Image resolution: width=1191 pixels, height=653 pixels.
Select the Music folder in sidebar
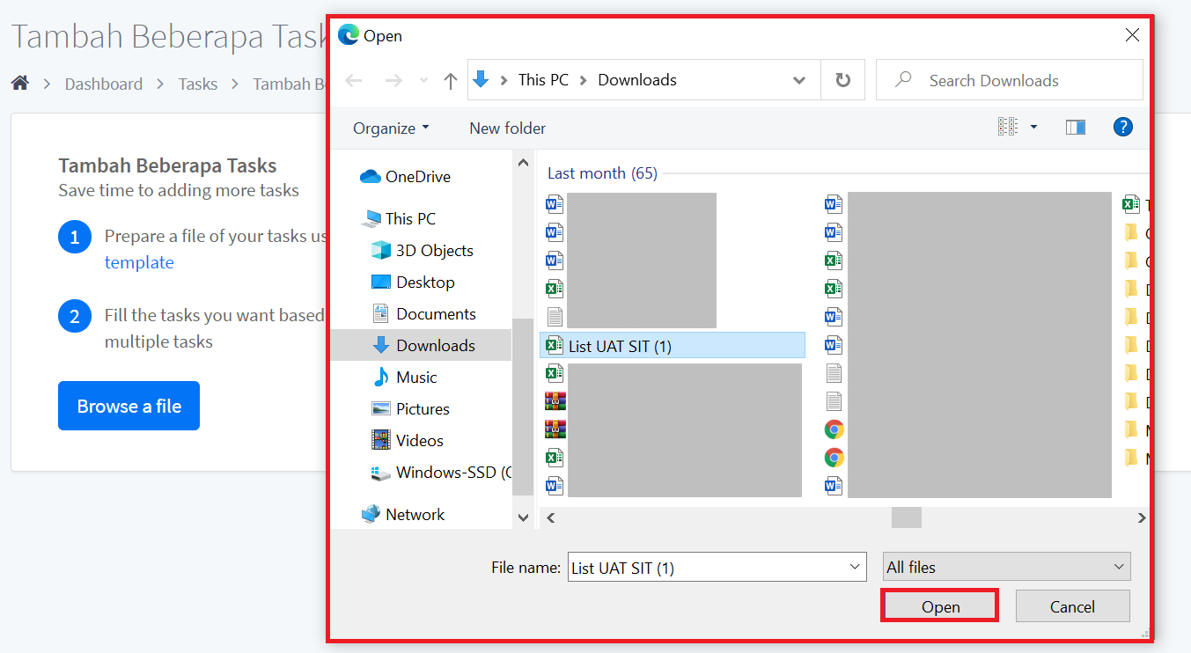coord(415,378)
